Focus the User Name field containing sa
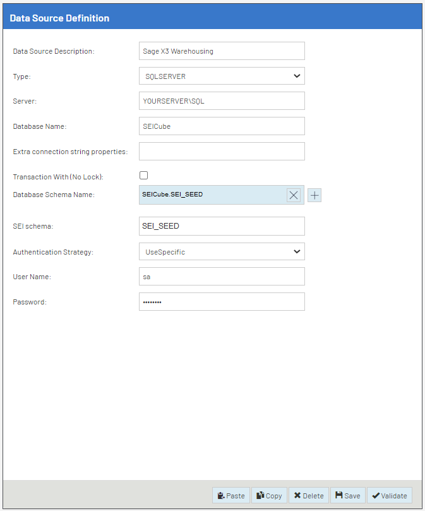 tap(222, 277)
